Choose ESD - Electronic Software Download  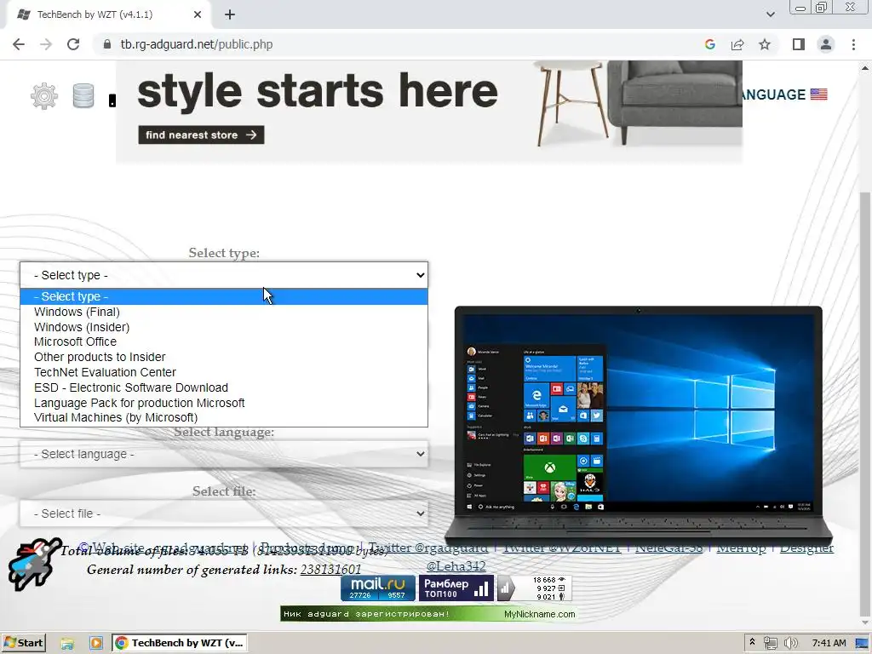[224, 387]
